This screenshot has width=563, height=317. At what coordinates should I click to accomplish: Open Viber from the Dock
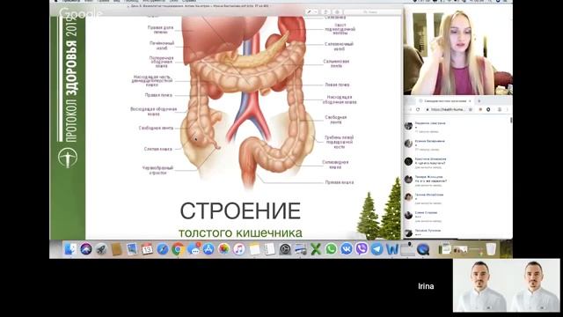tap(362, 249)
